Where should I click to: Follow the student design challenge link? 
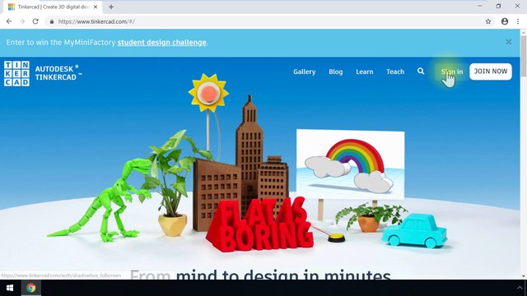point(161,42)
